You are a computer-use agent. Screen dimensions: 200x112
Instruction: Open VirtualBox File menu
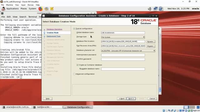2,5
